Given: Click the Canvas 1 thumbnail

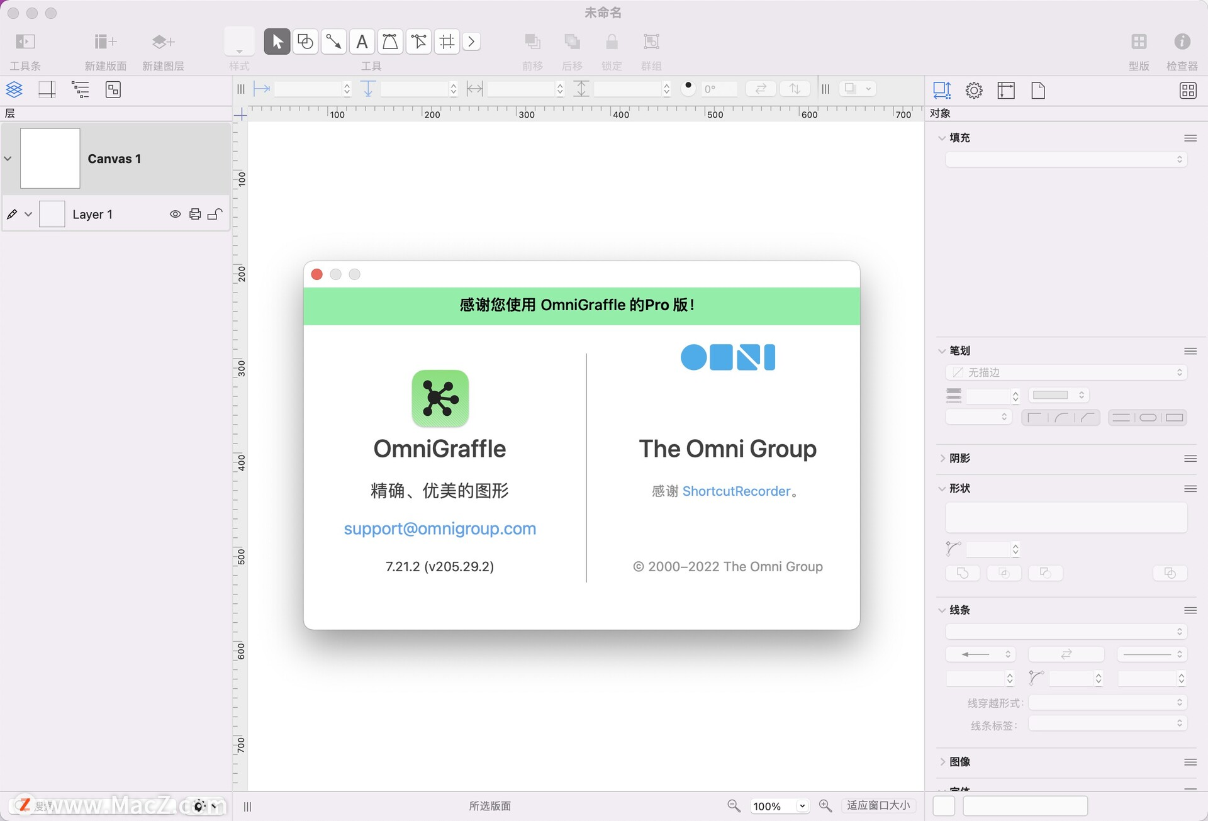Looking at the screenshot, I should [x=50, y=159].
